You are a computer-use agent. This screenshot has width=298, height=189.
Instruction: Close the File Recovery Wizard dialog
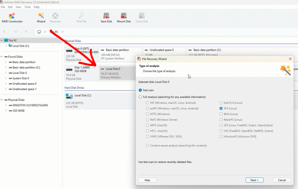coord(290,59)
